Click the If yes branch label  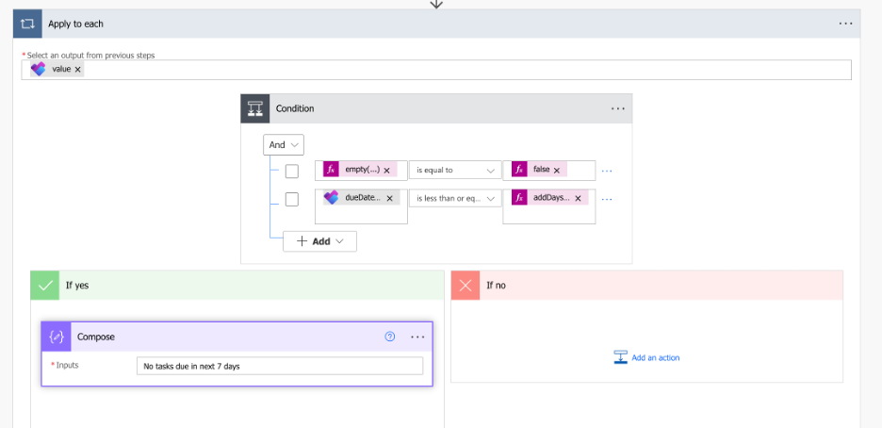pos(77,285)
